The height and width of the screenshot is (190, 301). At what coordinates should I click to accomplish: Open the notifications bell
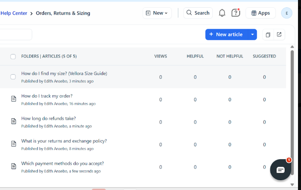pos(222,13)
